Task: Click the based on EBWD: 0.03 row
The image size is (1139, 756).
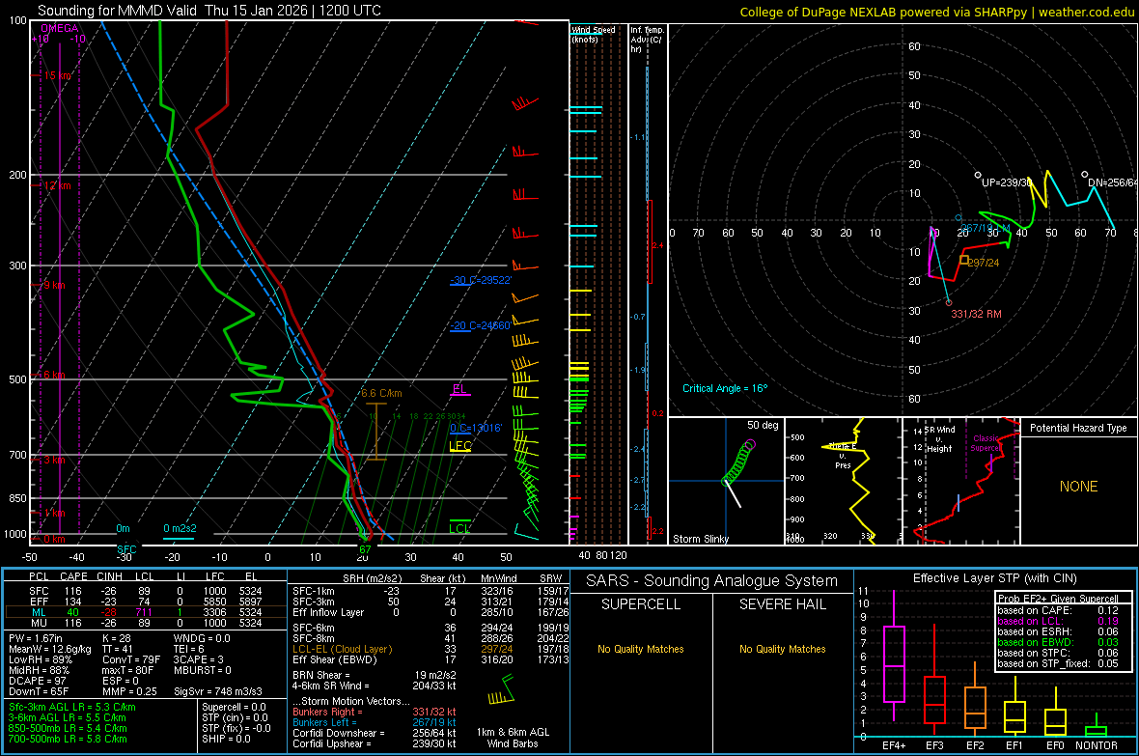Action: point(1058,642)
